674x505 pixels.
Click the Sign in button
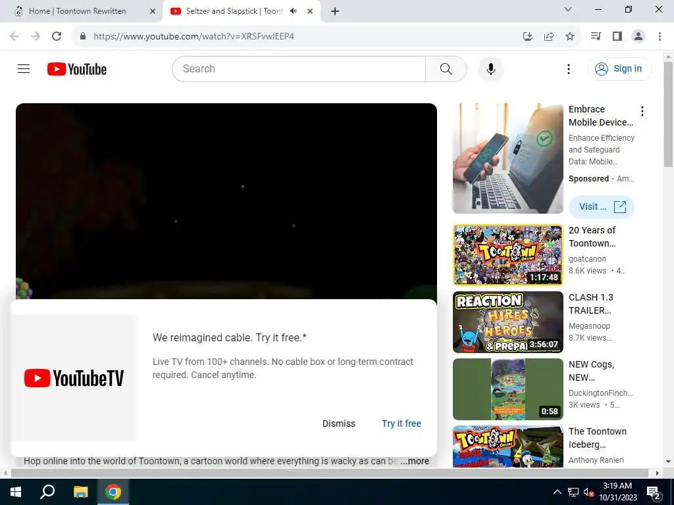(619, 68)
